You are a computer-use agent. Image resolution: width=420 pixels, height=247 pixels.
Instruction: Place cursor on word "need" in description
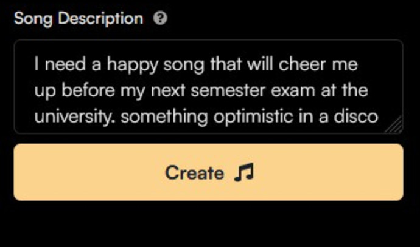[x=65, y=64]
